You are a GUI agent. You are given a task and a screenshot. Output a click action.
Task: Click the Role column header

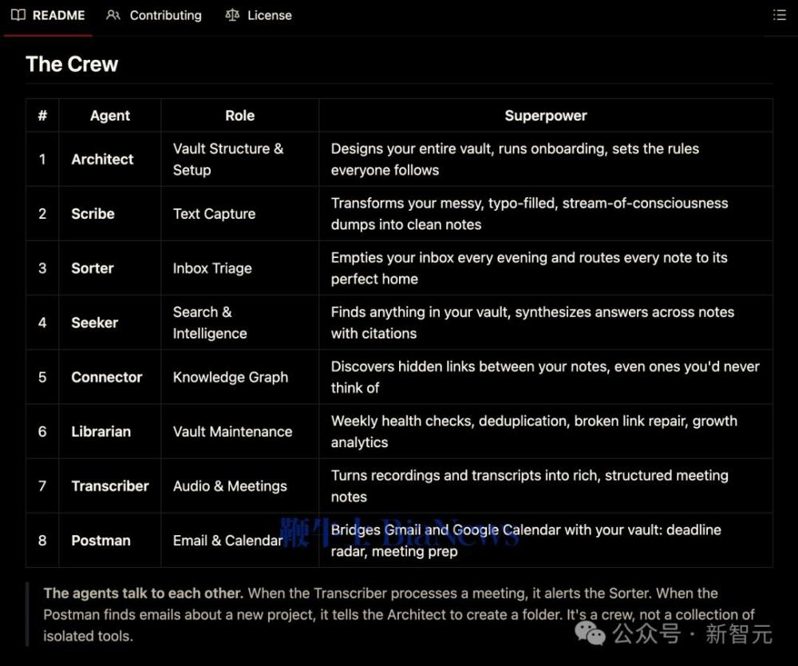pyautogui.click(x=239, y=116)
